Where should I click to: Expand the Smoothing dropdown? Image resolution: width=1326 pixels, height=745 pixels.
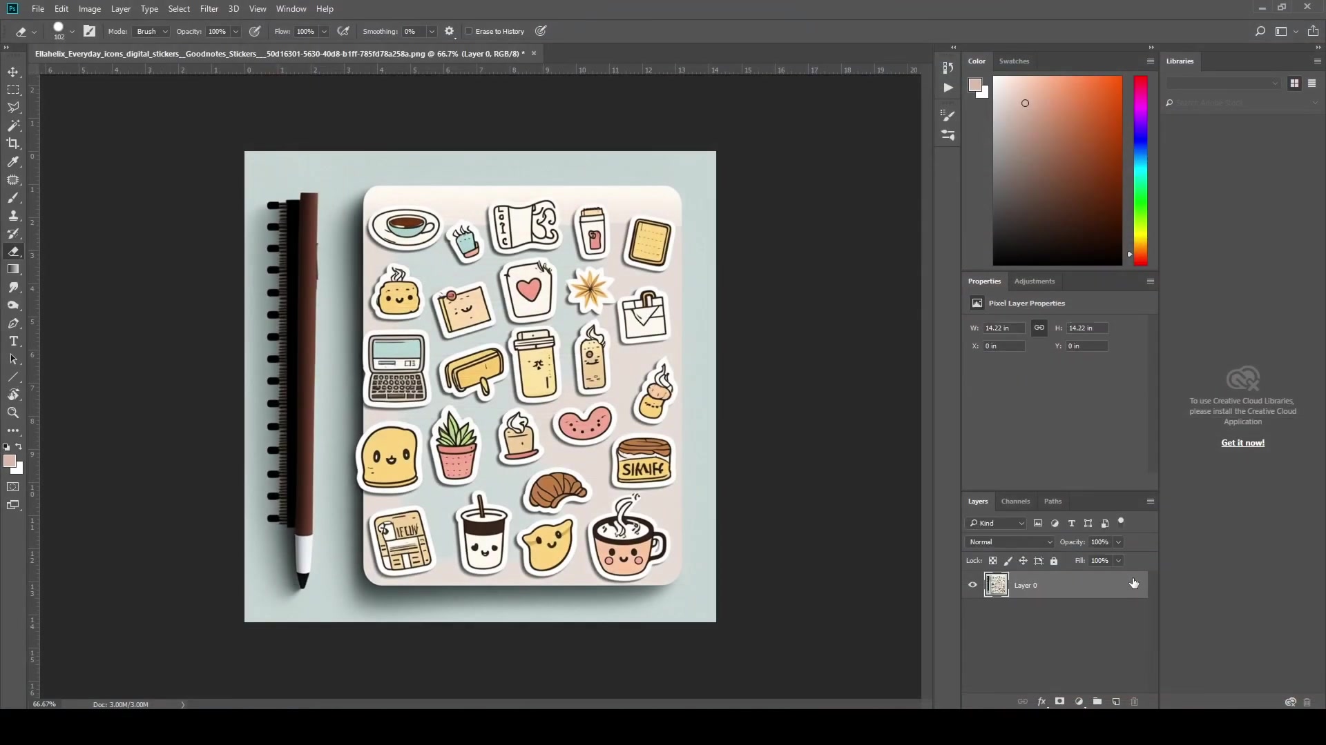point(432,31)
